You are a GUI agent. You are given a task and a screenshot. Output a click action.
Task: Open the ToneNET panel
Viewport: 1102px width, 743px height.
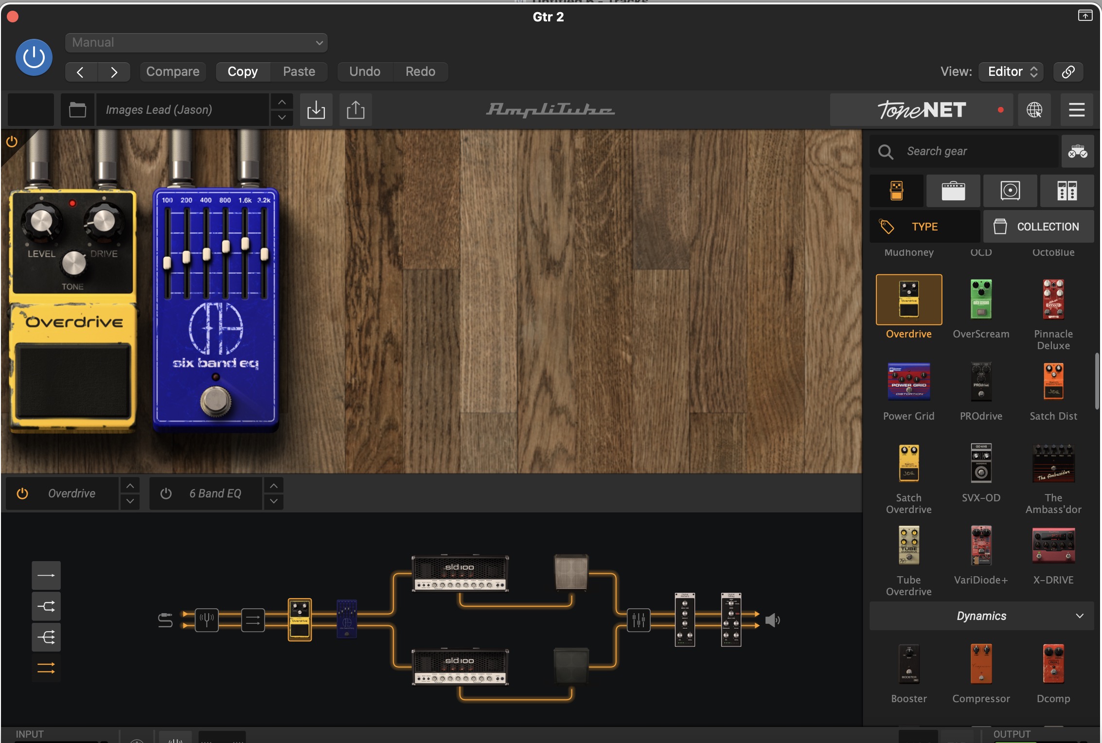coord(921,110)
